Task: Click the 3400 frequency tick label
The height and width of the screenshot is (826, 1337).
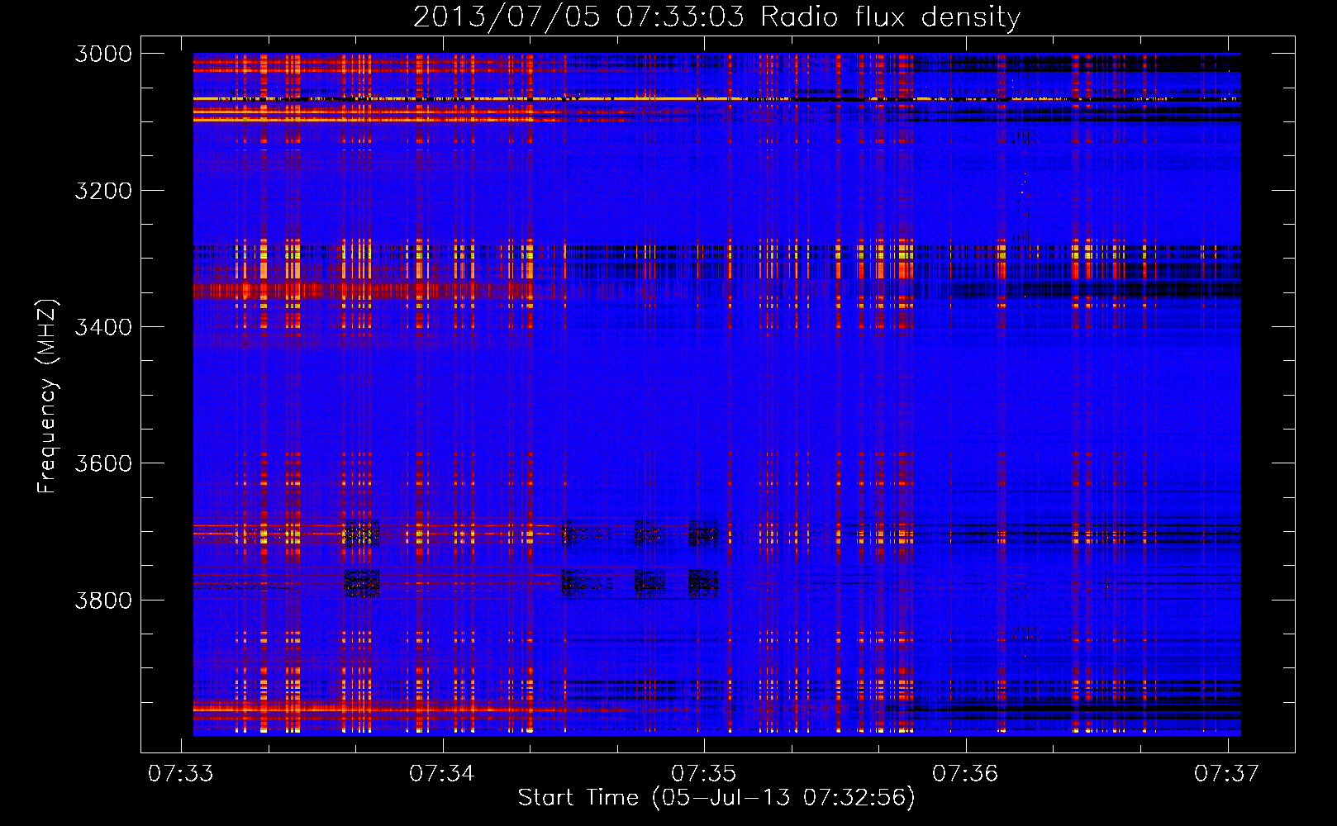Action: pyautogui.click(x=103, y=327)
